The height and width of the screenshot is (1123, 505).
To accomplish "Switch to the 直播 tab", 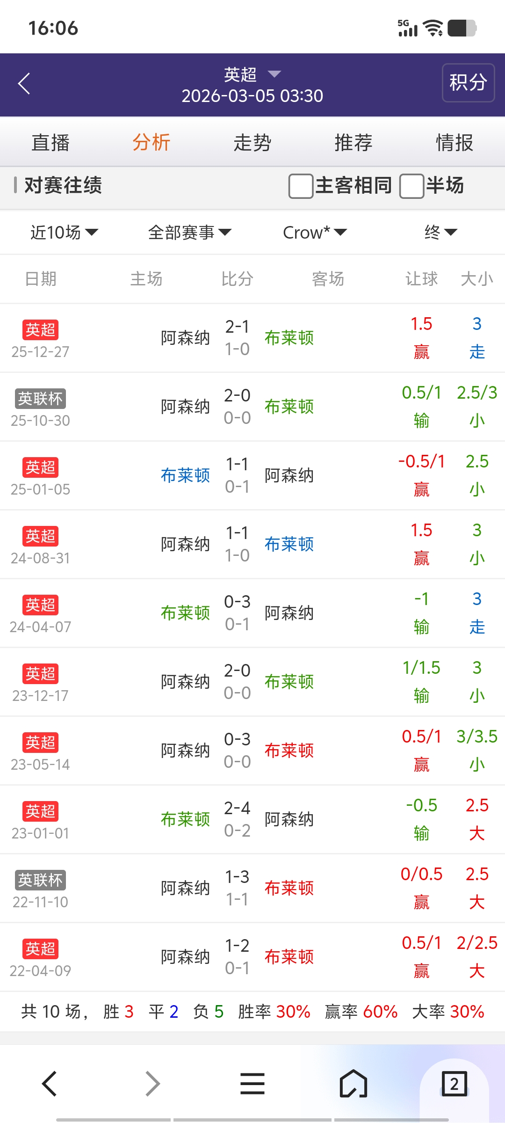I will 50,143.
